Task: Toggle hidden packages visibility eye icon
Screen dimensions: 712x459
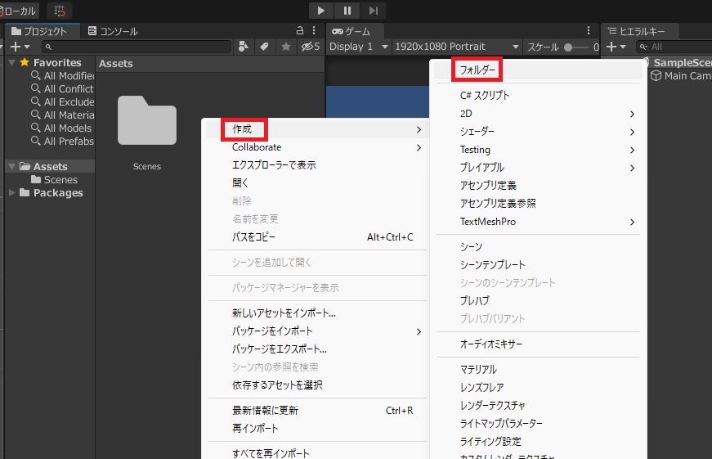Action: (x=310, y=47)
